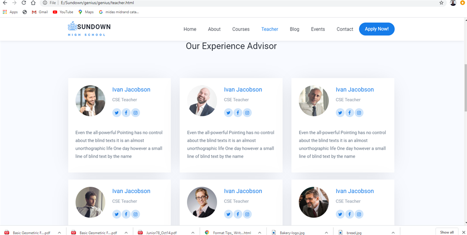
Task: Open Instagram for the grey-haired older teacher
Action: tap(359, 113)
